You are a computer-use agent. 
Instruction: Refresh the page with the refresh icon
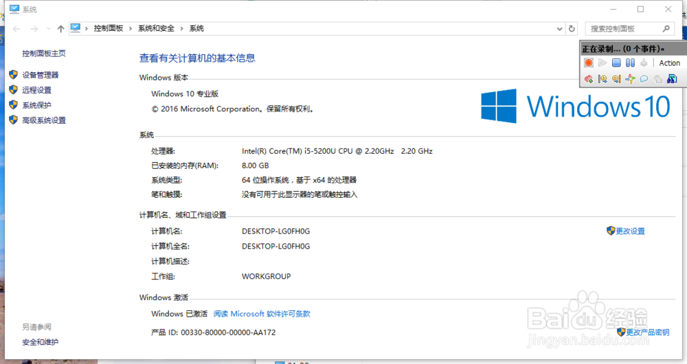coord(572,29)
